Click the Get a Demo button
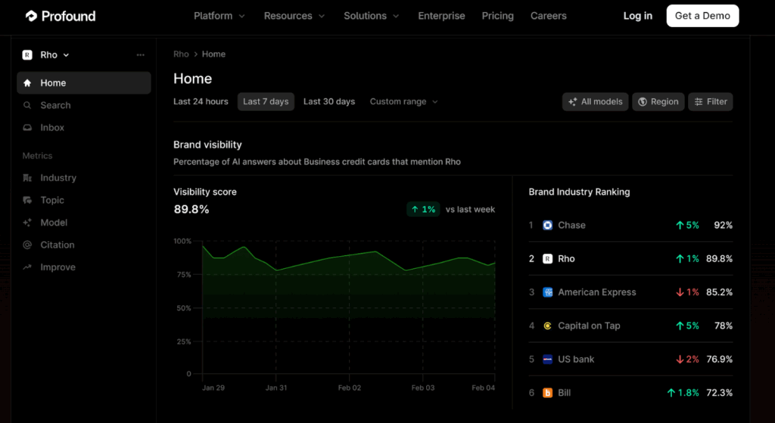Image resolution: width=775 pixels, height=423 pixels. coord(702,16)
